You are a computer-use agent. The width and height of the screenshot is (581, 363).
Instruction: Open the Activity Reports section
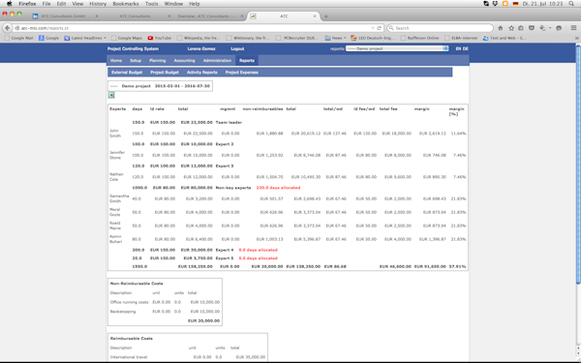click(x=202, y=73)
